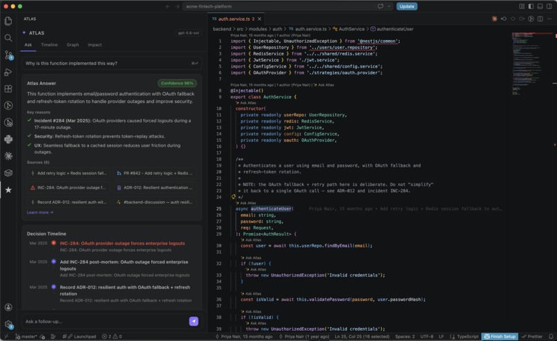Click the Customize Layout icon in title bar
Image resolution: width=557 pixels, height=341 pixels.
[x=522, y=6]
